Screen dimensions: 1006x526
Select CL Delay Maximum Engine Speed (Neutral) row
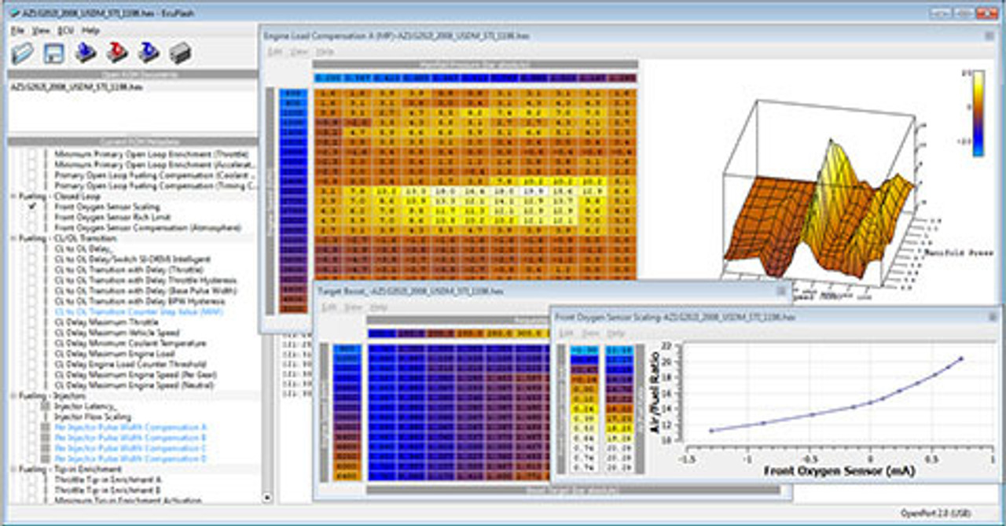(135, 385)
